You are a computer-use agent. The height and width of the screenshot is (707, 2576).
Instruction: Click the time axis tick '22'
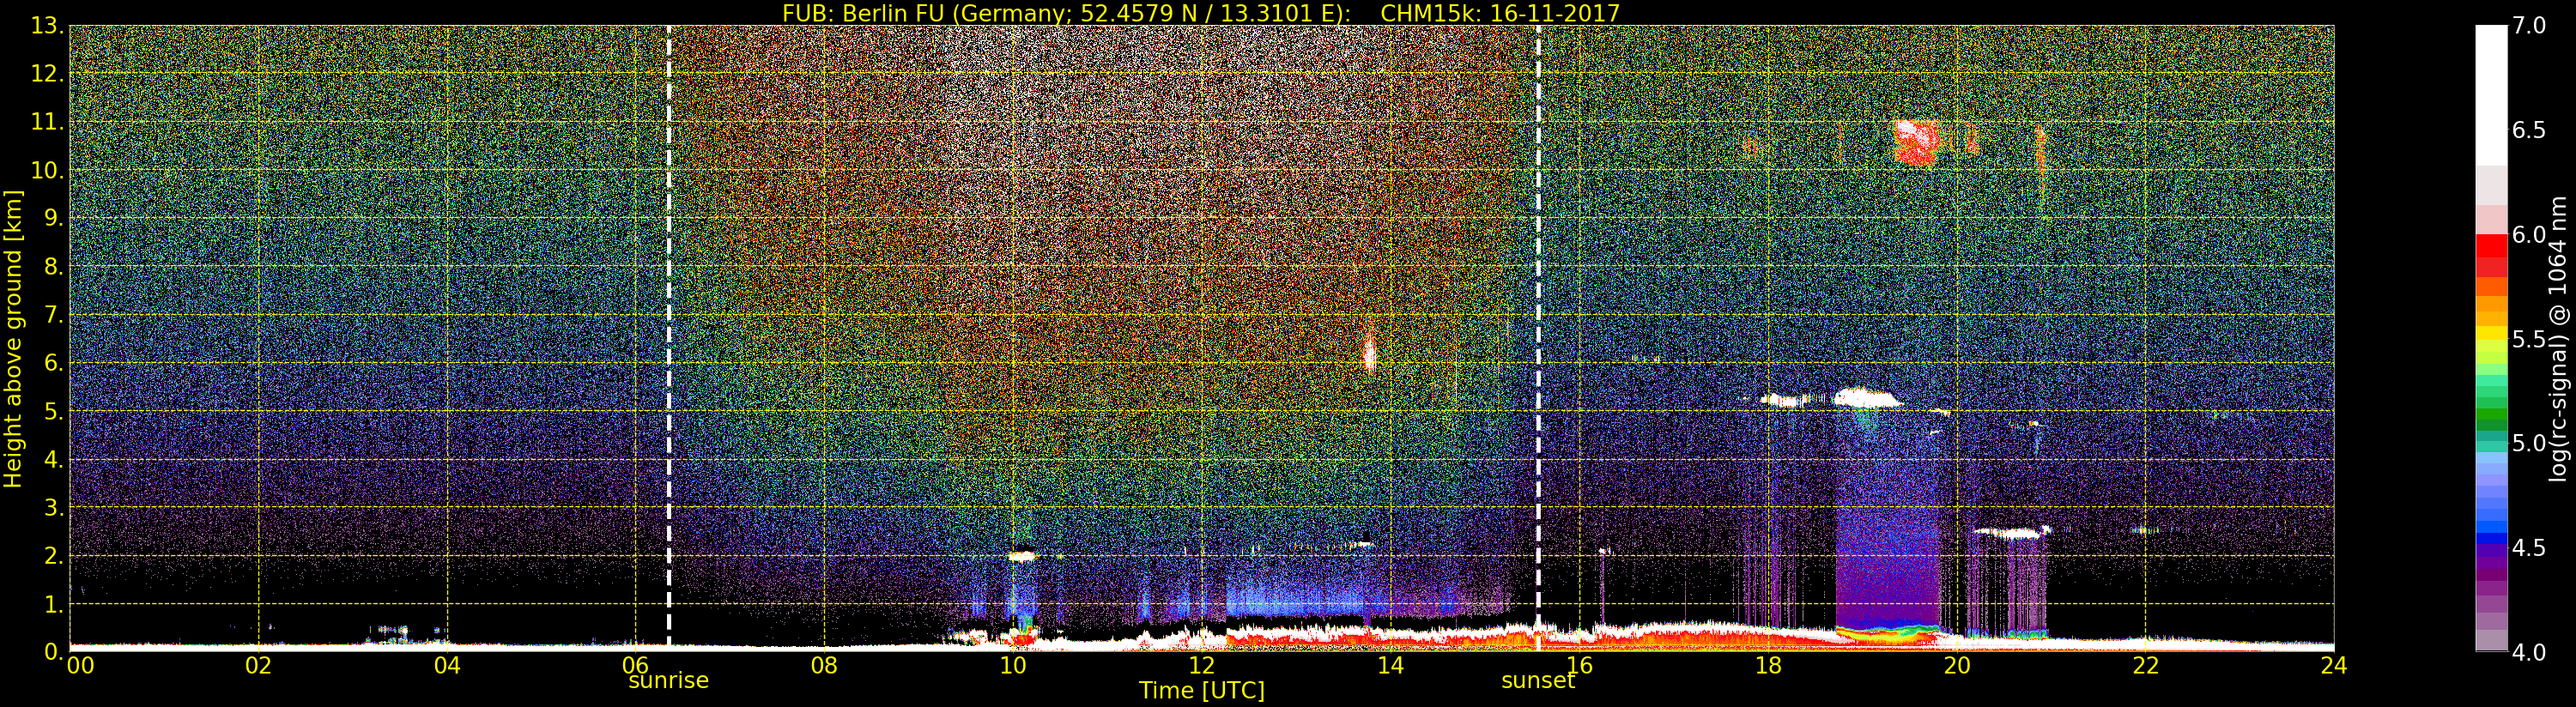(2145, 665)
